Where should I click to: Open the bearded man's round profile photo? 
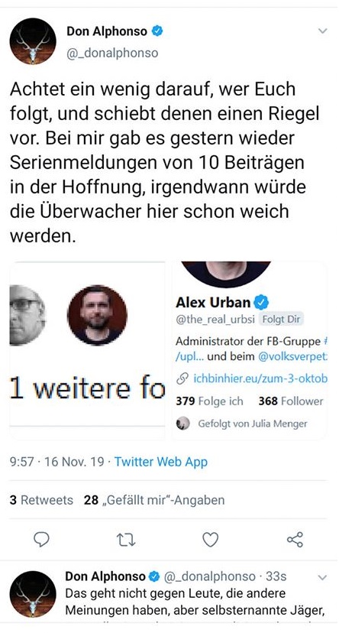(97, 315)
